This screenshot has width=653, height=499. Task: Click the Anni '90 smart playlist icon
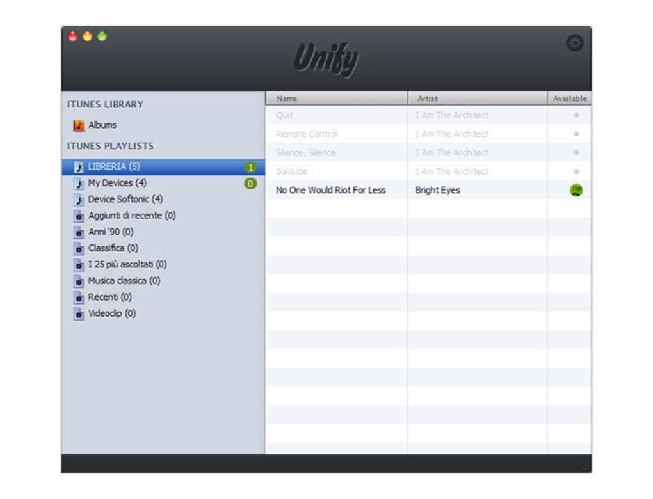(80, 232)
